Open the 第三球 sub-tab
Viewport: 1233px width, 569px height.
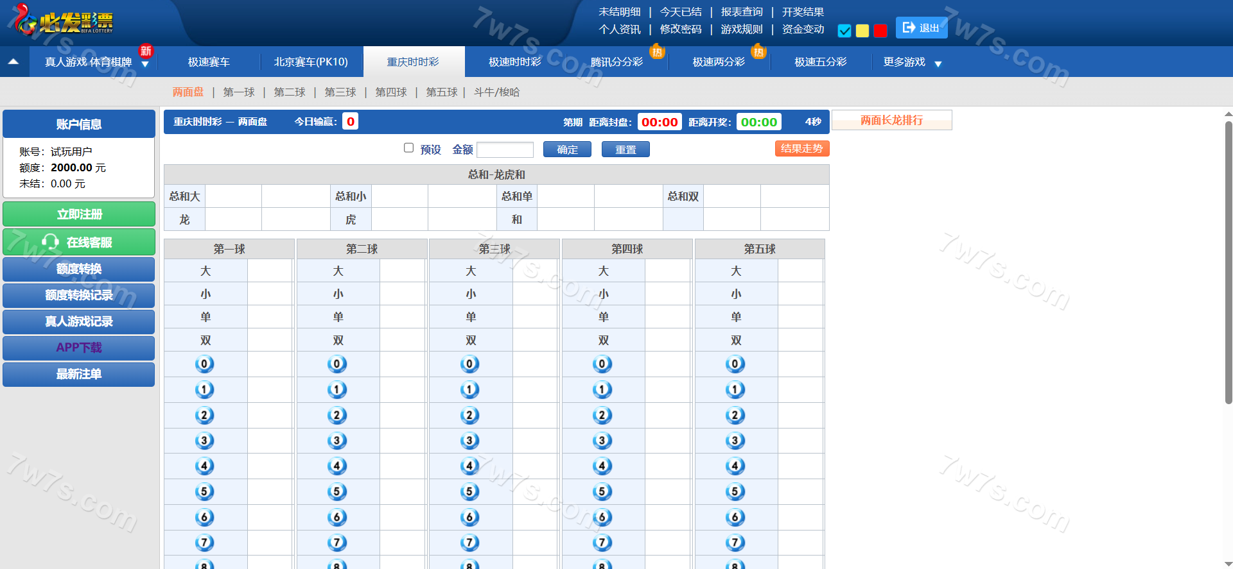tap(340, 92)
